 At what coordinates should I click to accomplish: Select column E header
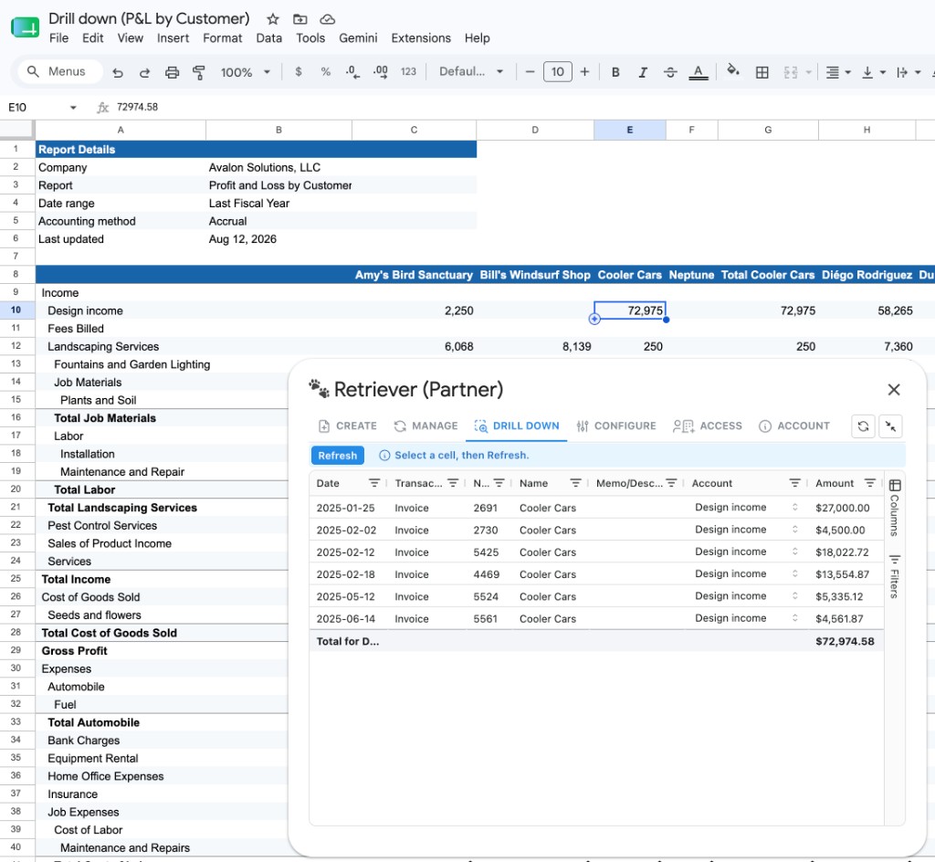pos(630,130)
